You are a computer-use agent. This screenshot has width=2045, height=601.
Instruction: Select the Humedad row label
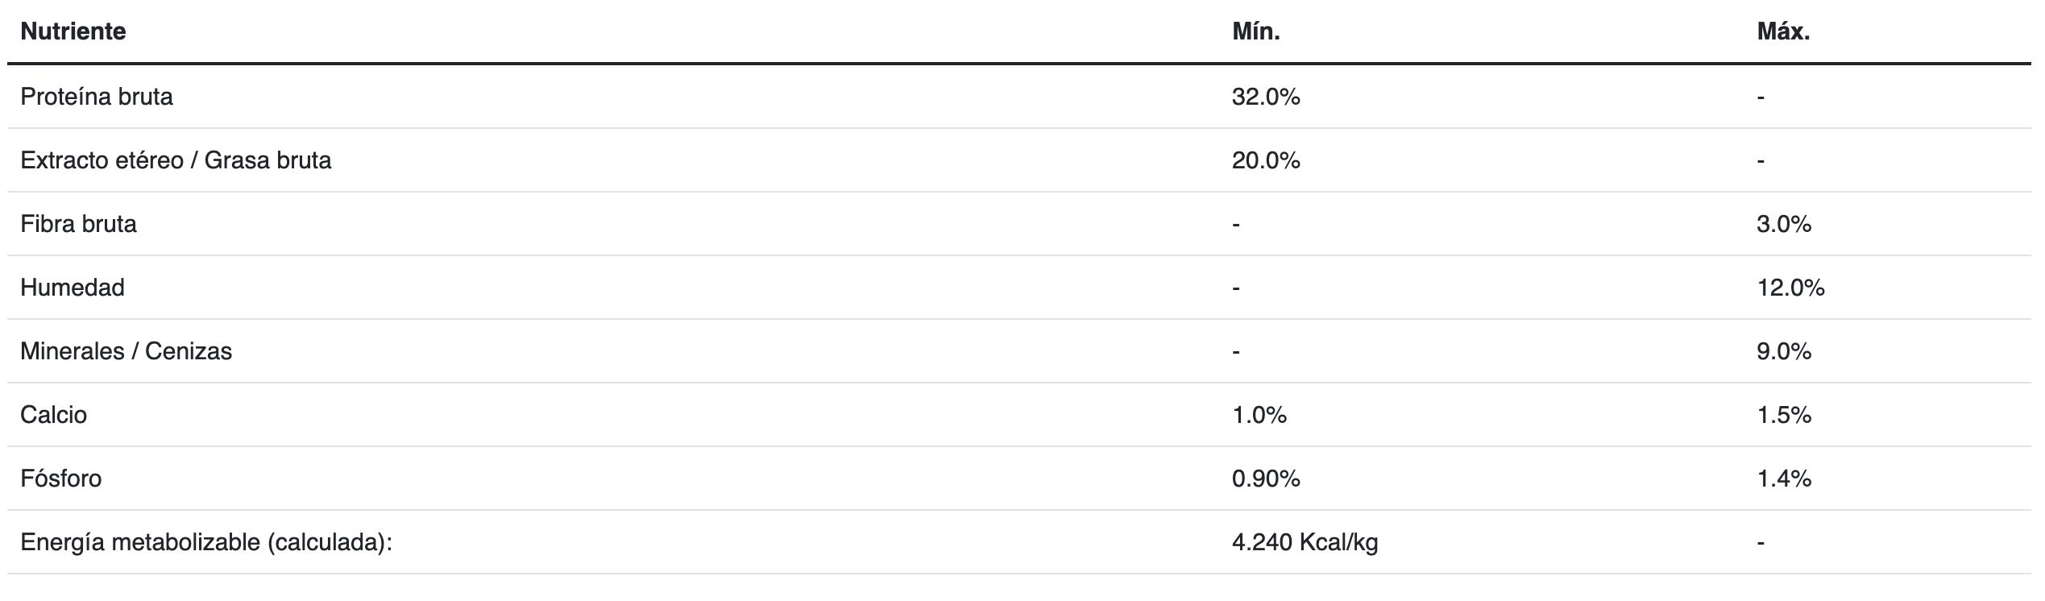pyautogui.click(x=73, y=288)
